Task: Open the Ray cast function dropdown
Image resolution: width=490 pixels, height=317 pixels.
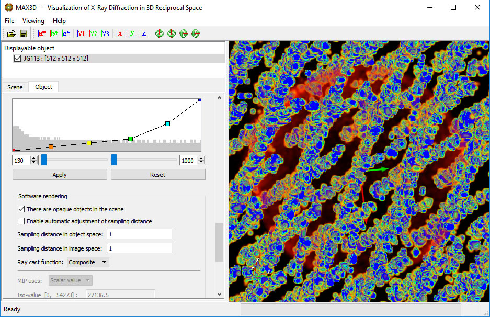Action: [88, 262]
